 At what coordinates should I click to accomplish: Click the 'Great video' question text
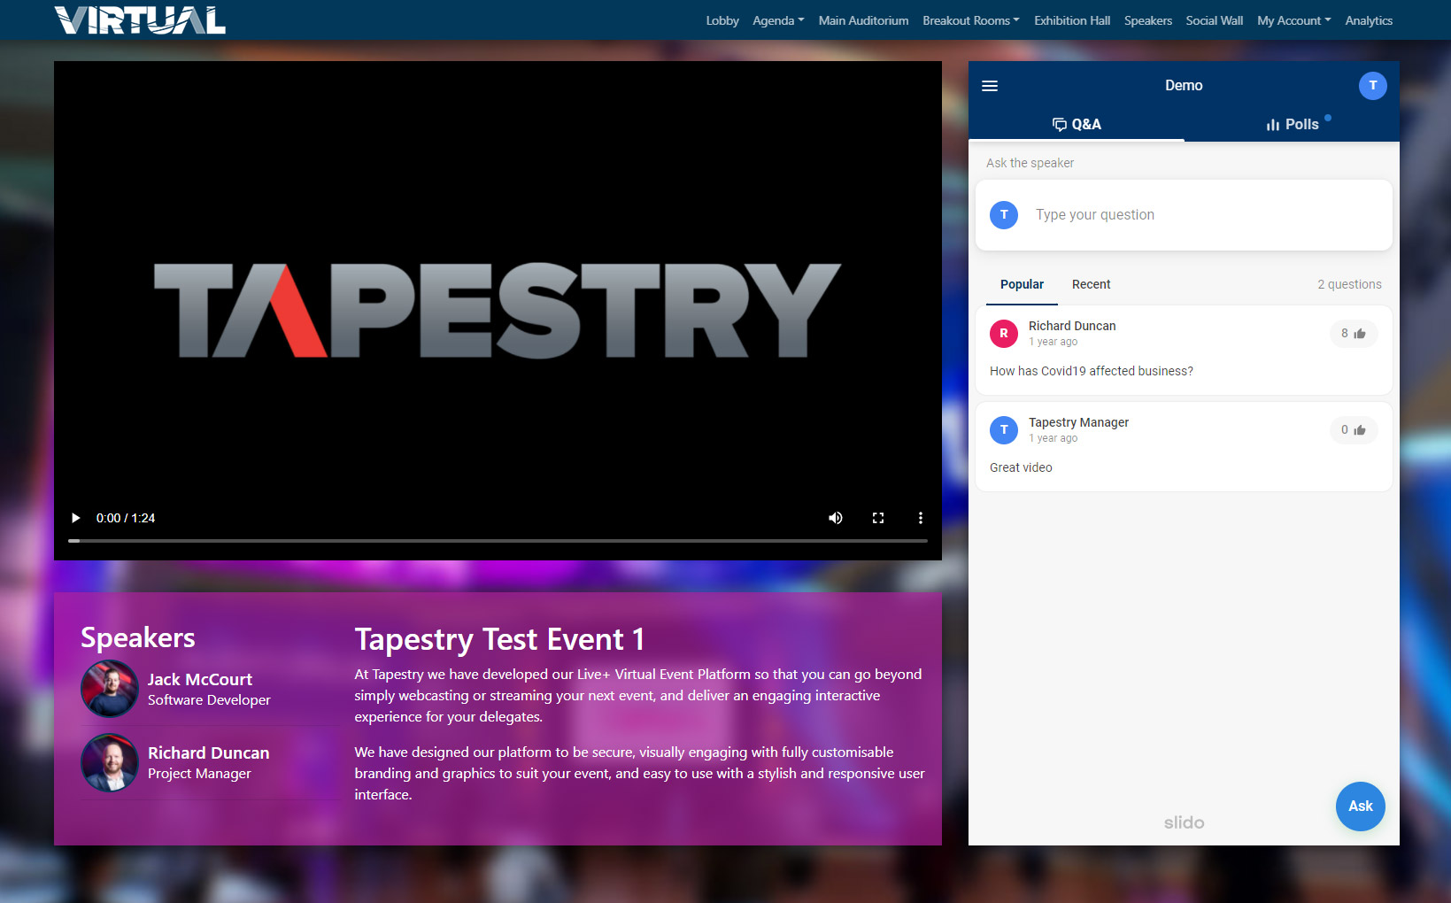pos(1021,467)
